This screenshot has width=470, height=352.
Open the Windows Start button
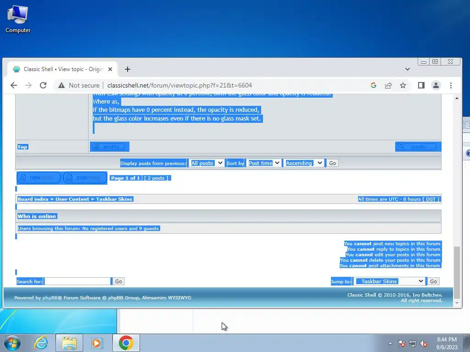point(12,343)
